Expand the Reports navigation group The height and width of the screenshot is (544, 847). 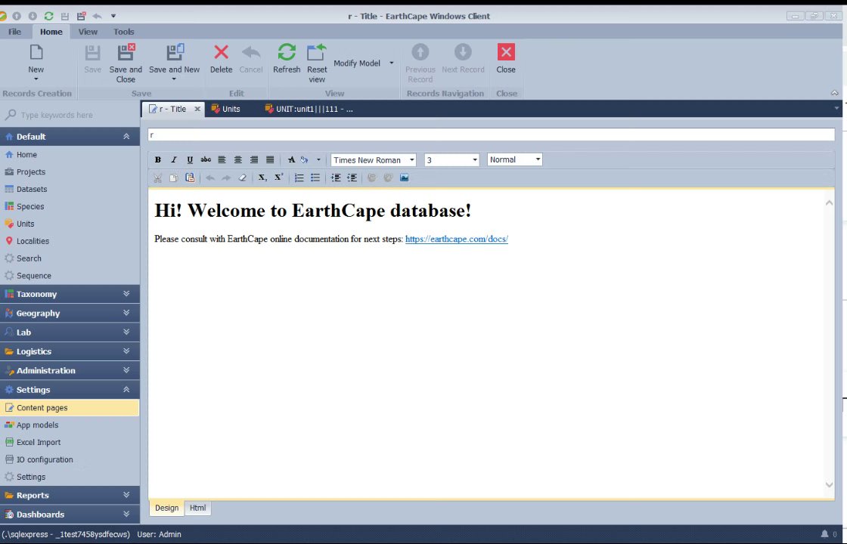tap(126, 496)
